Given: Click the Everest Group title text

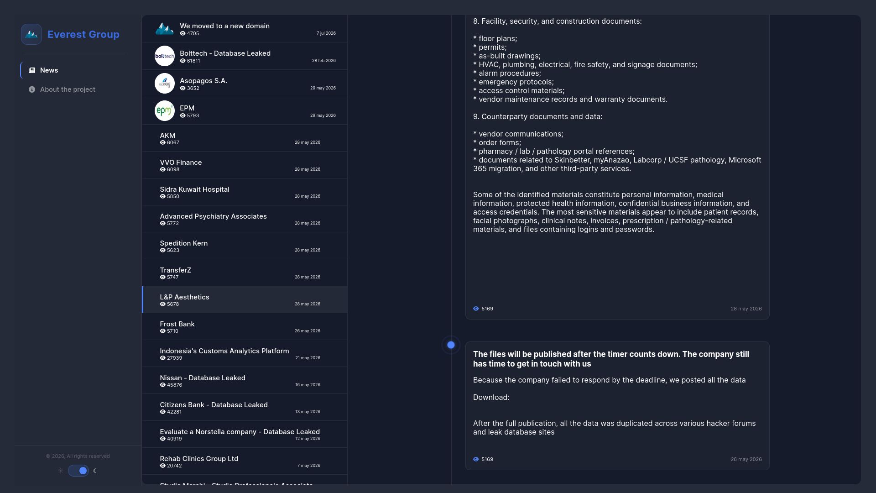Looking at the screenshot, I should 83,34.
